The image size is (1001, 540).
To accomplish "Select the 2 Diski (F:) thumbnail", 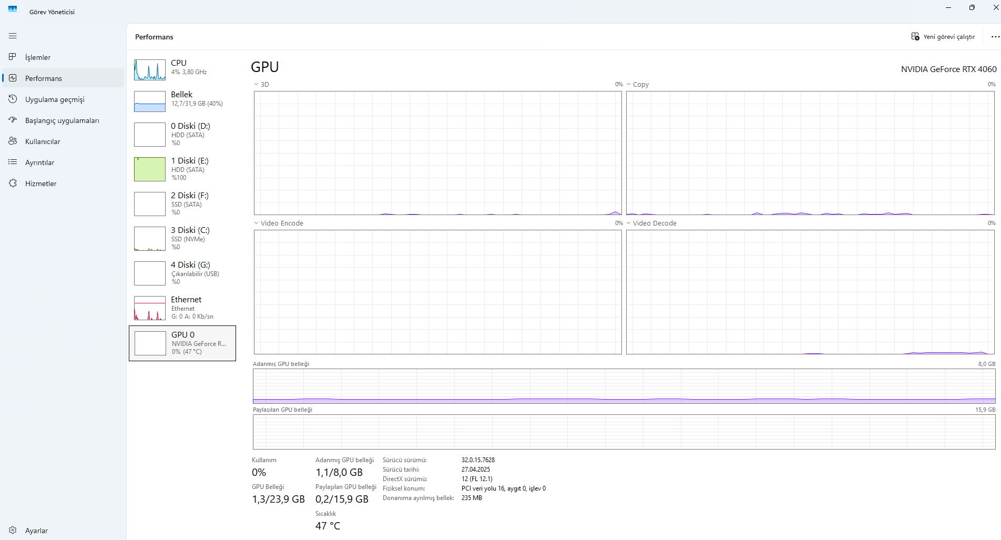I will click(x=150, y=204).
